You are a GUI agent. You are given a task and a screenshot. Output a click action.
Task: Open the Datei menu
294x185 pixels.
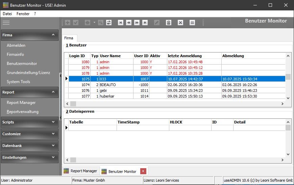click(7, 14)
